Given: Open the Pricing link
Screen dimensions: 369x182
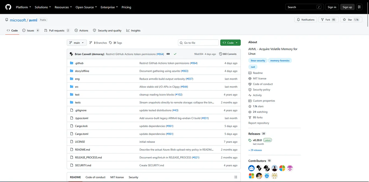Looking at the screenshot, I should pyautogui.click(x=126, y=7).
